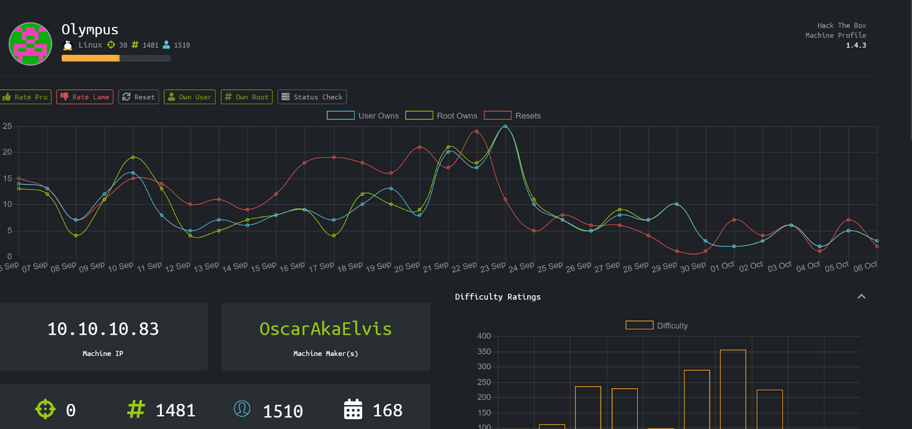912x429 pixels.
Task: Open the Own User submission
Action: pos(190,97)
